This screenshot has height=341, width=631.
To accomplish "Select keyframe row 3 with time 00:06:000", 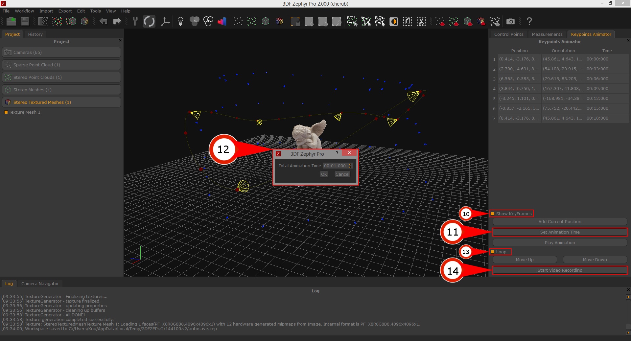I will [560, 79].
